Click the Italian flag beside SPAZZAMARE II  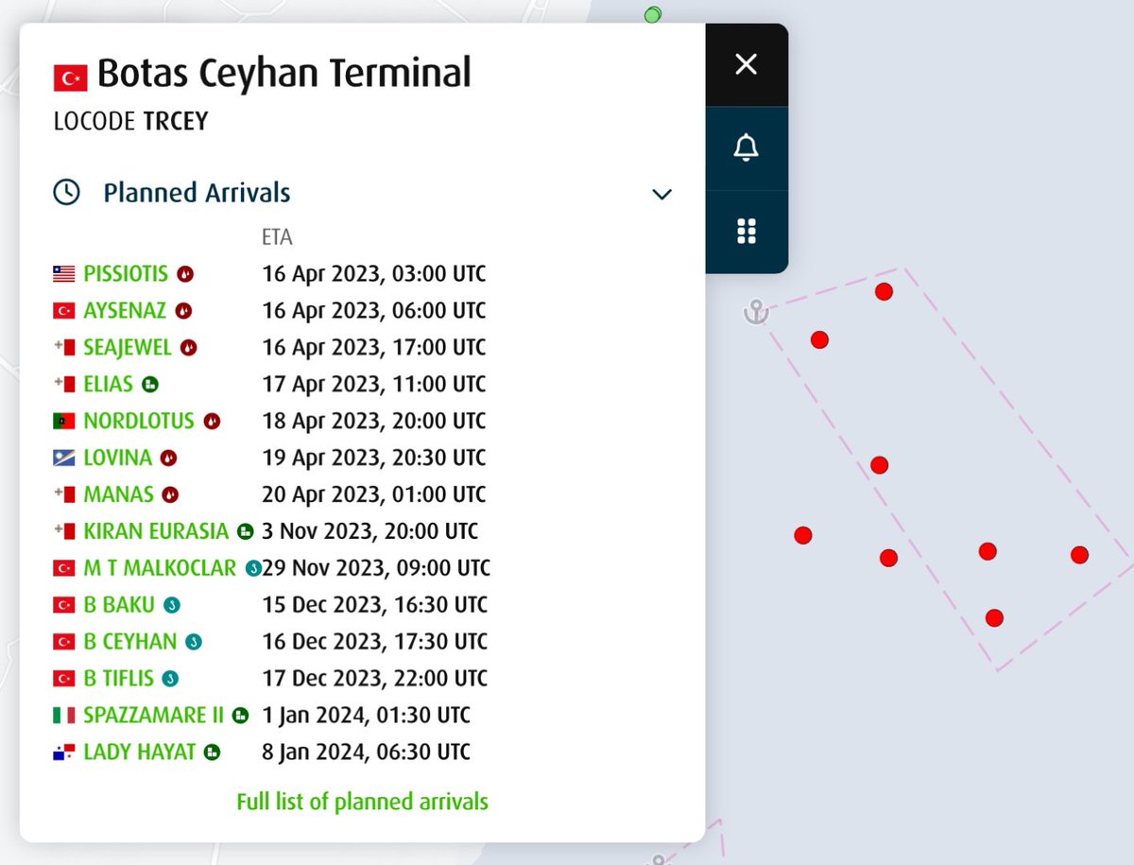pyautogui.click(x=63, y=717)
